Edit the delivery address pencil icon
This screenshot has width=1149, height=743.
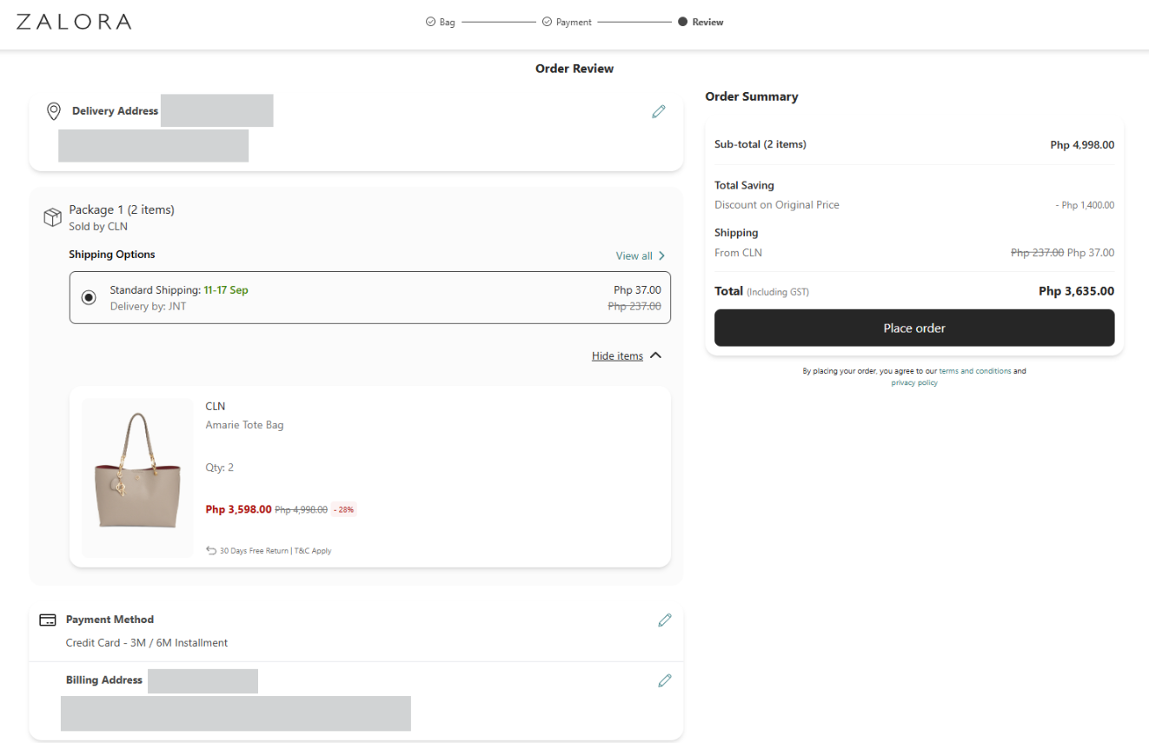click(659, 111)
